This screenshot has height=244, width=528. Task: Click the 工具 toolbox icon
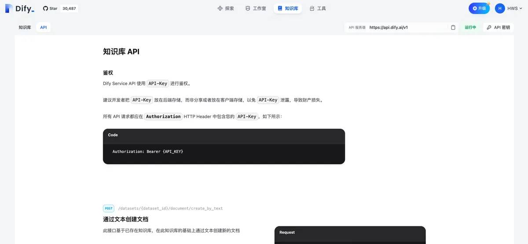(312, 8)
